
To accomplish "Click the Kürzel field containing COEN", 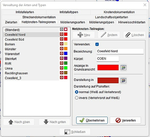I will [x=108, y=59].
